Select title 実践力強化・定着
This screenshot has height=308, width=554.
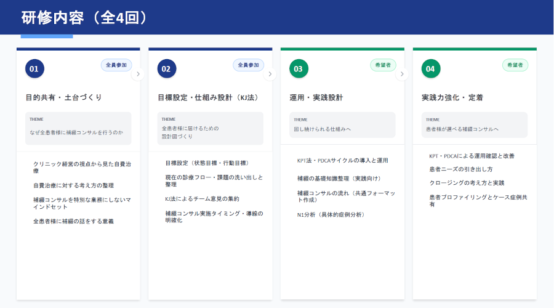[452, 97]
